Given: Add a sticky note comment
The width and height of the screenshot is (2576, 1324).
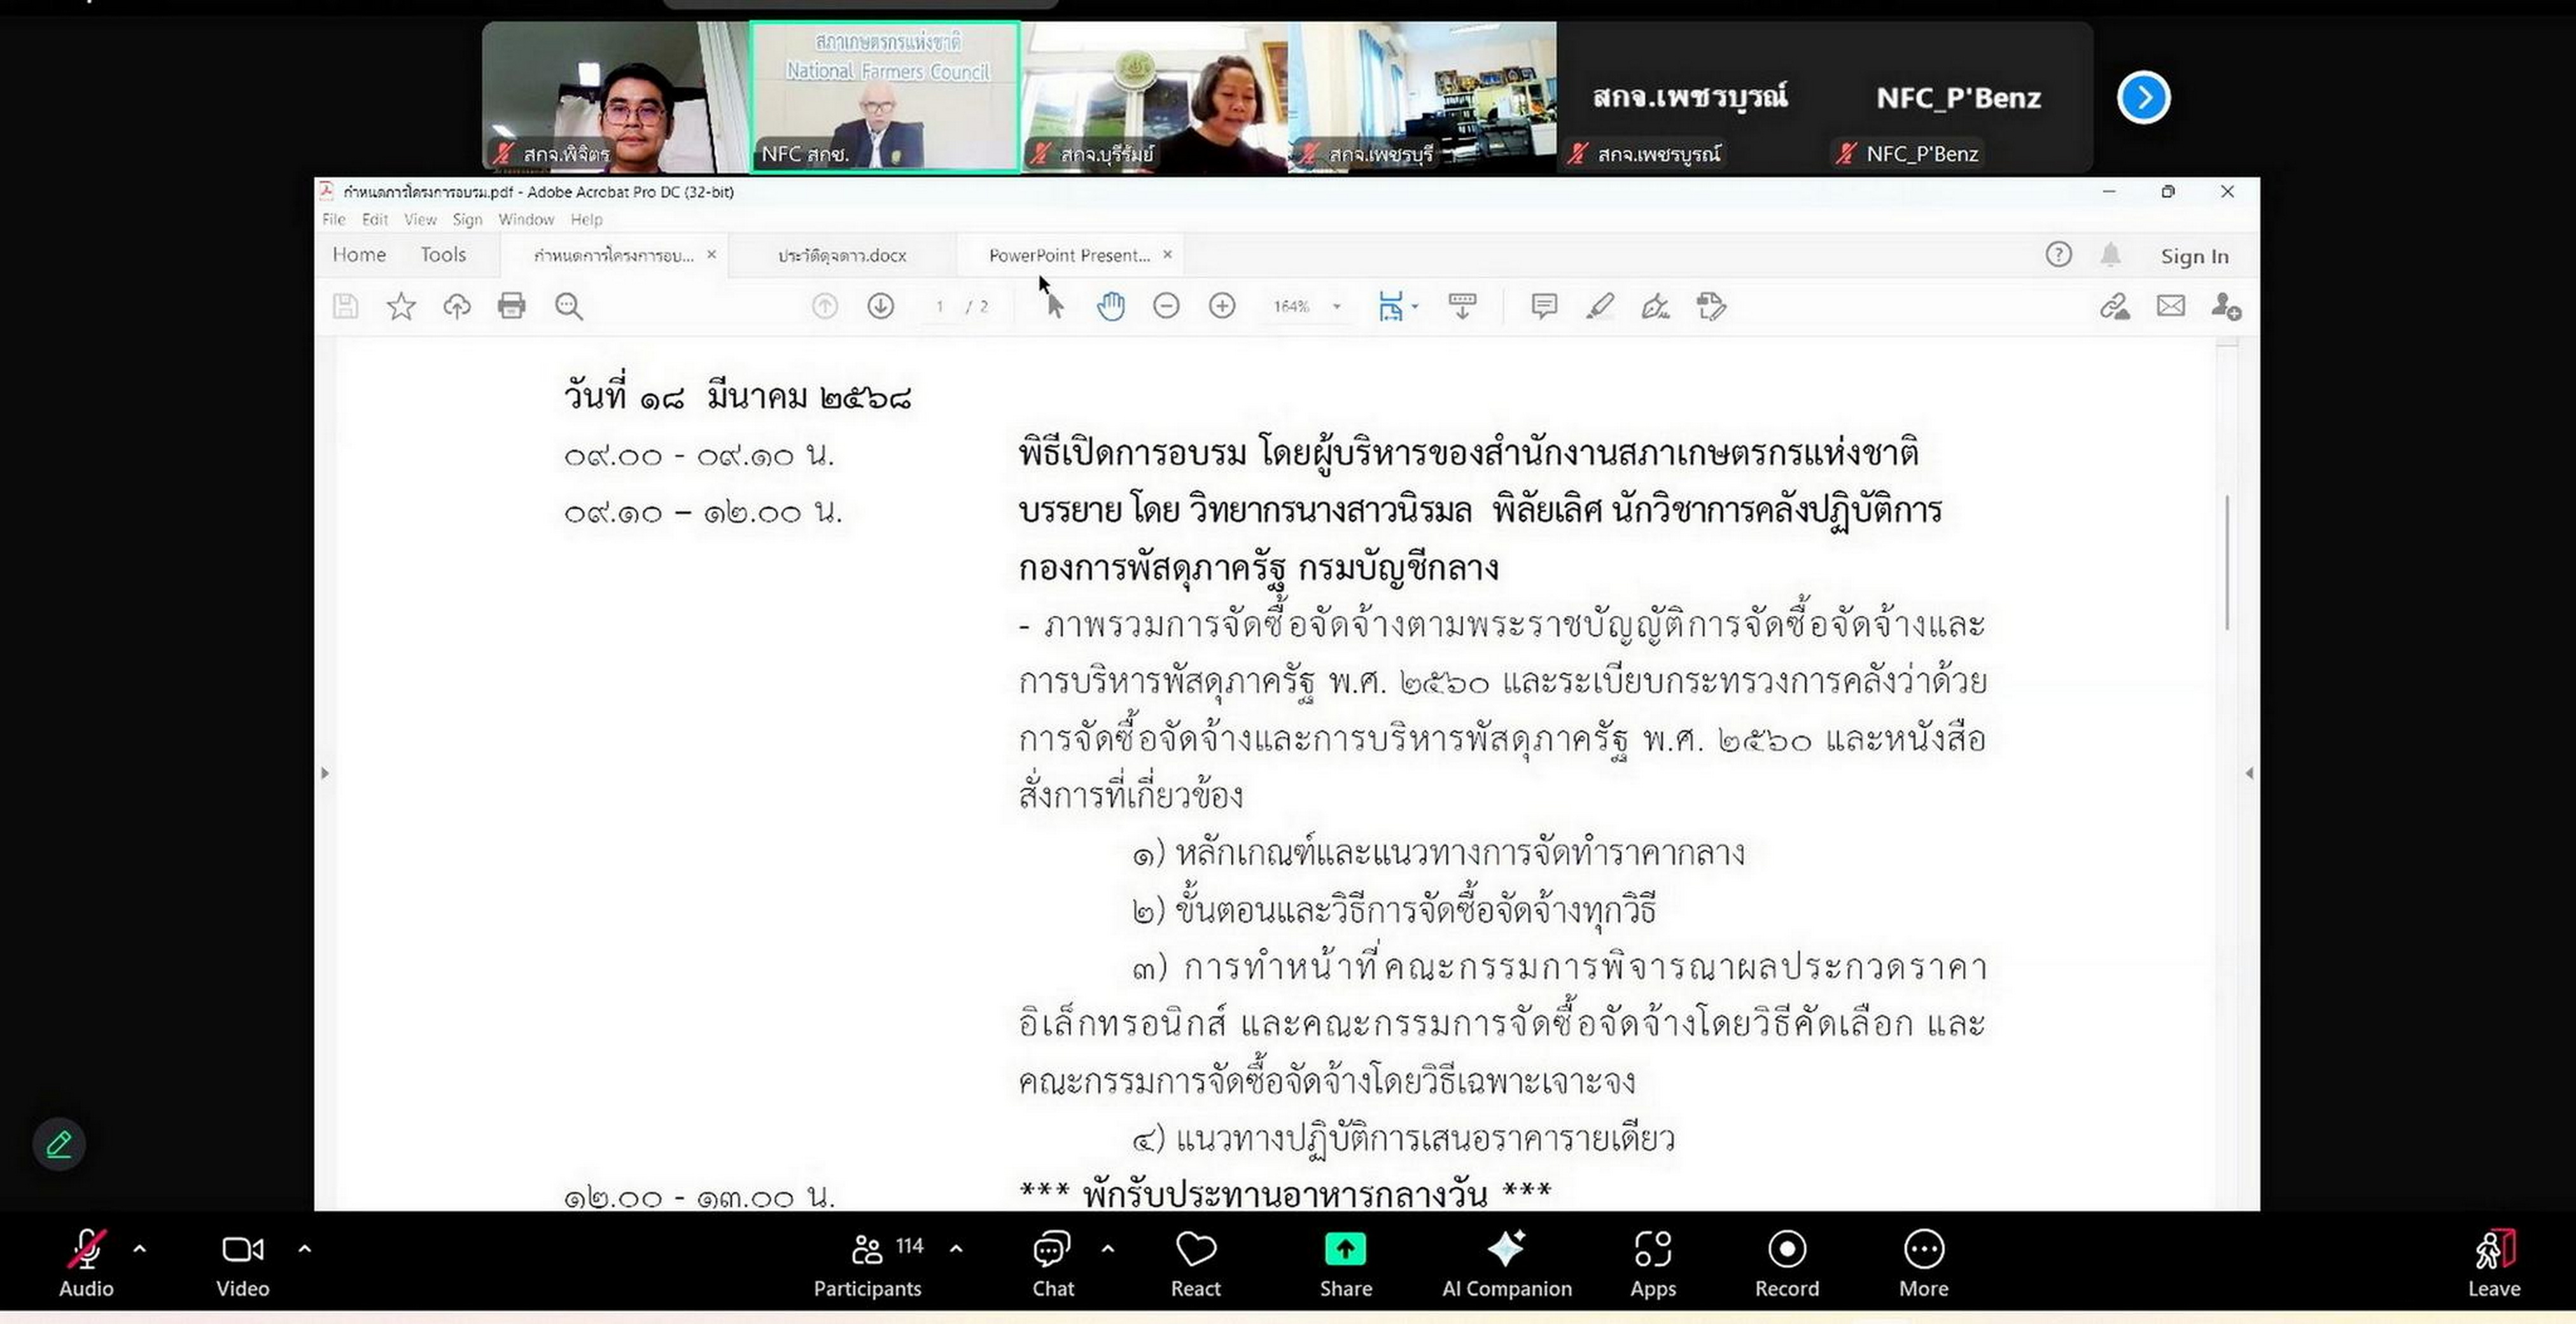Looking at the screenshot, I should tap(1544, 306).
